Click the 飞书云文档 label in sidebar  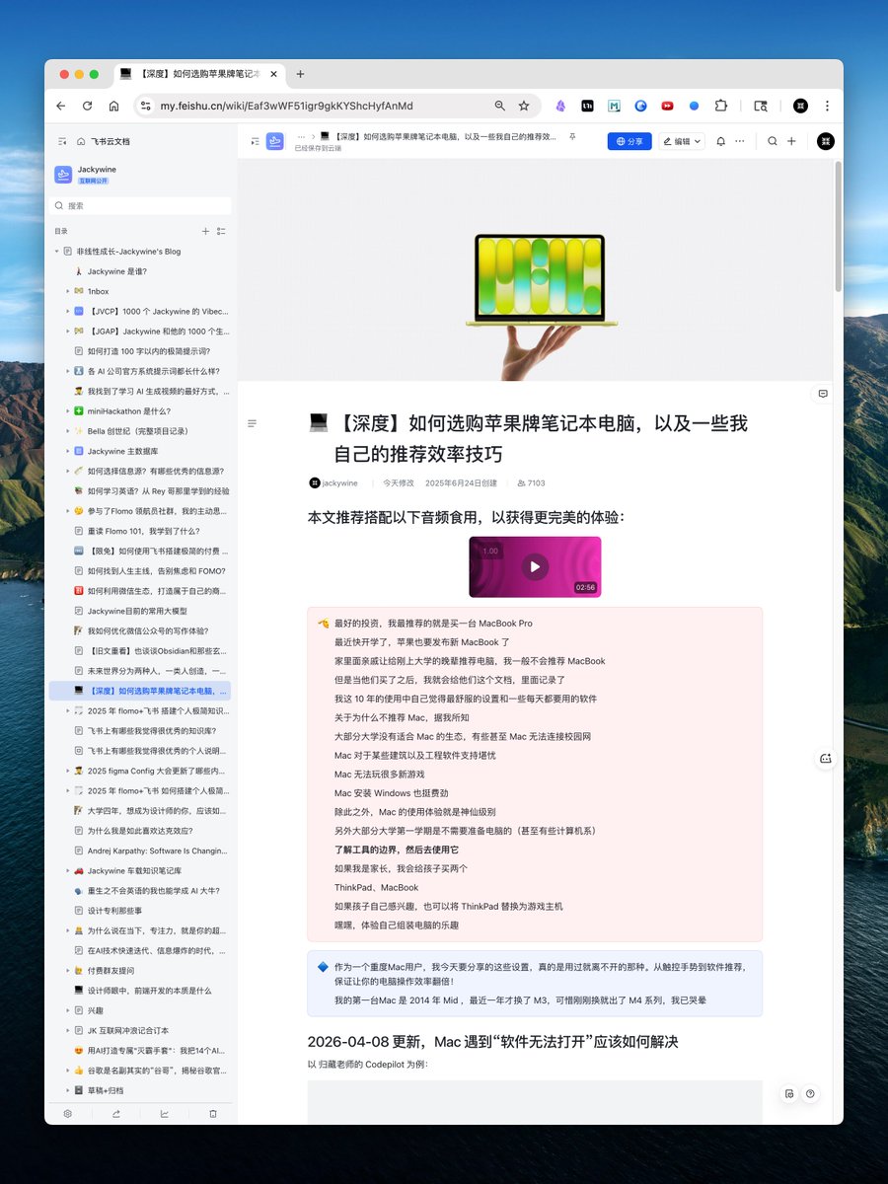pyautogui.click(x=111, y=141)
